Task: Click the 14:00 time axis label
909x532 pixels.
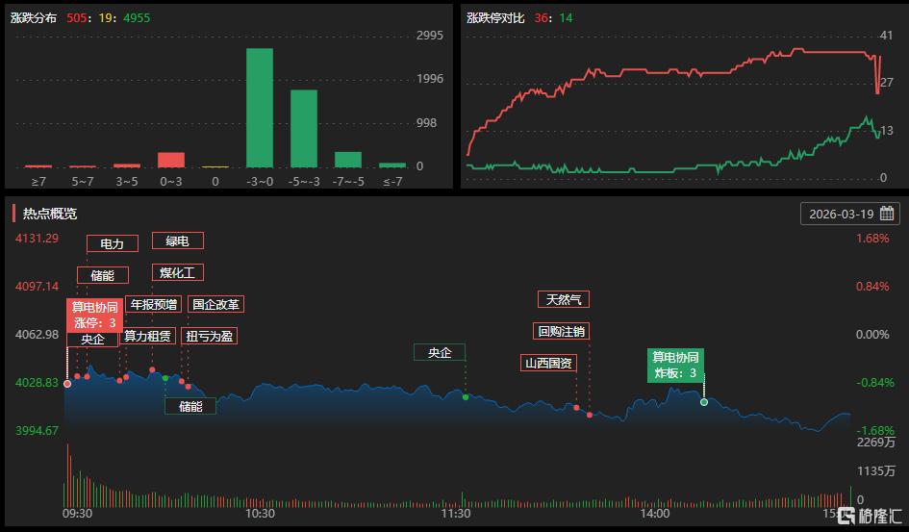Action: pos(654,514)
